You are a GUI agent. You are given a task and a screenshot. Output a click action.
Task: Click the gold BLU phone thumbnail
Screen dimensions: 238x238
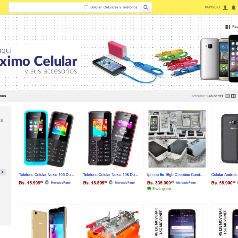[x=49, y=221]
